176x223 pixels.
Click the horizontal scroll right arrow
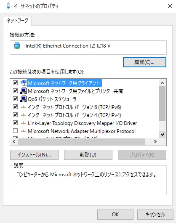coord(155,142)
